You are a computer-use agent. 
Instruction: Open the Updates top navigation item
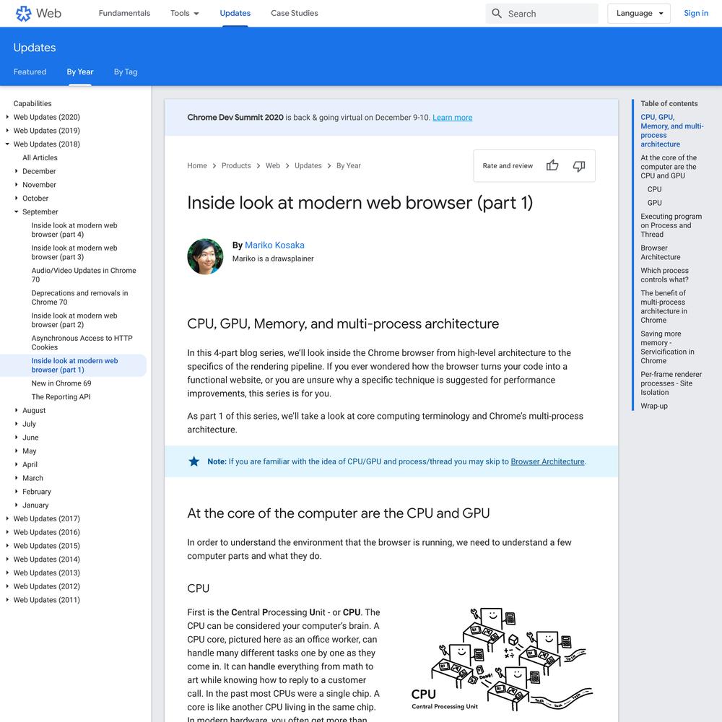click(x=235, y=13)
